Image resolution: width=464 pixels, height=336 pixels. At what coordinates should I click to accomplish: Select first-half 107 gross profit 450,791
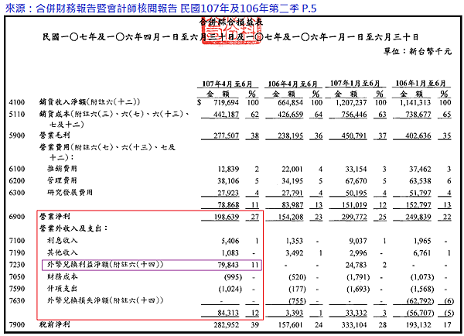coord(354,135)
